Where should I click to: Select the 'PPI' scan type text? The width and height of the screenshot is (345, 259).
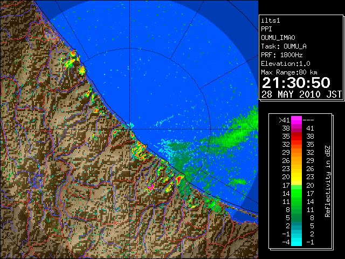pos(266,29)
